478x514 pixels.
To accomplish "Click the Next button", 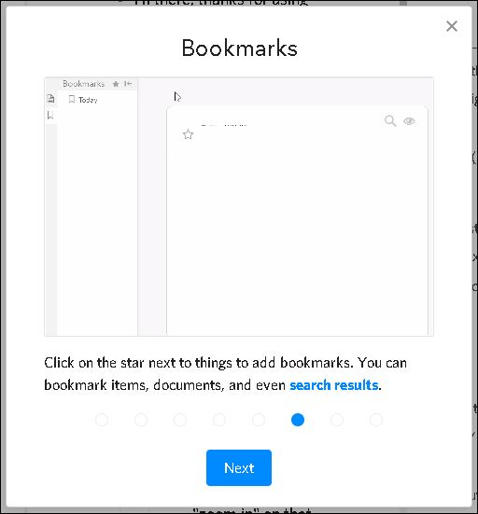I will click(239, 467).
